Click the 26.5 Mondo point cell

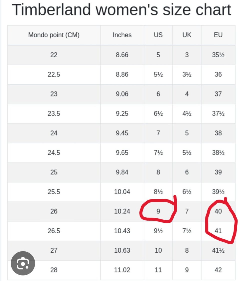pyautogui.click(x=54, y=231)
